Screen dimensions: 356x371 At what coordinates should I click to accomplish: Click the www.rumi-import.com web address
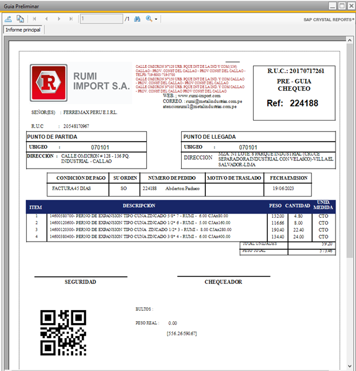click(x=199, y=95)
